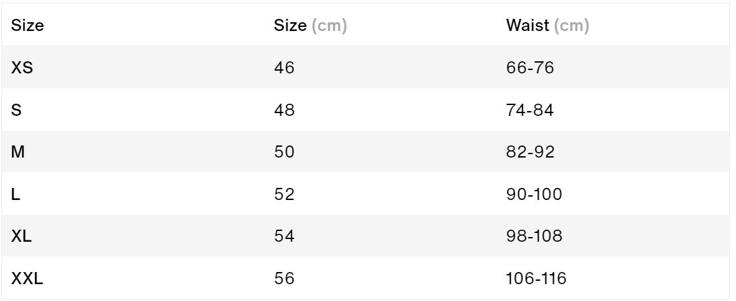This screenshot has height=301, width=736.
Task: Click the 50 size value
Action: [x=284, y=152]
